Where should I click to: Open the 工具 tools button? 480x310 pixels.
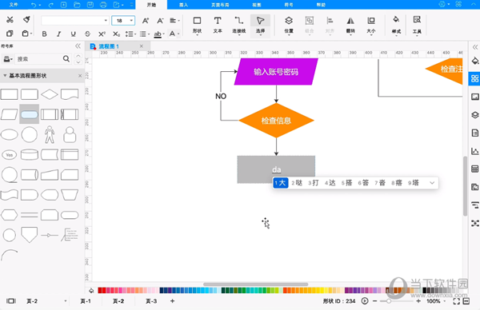(x=417, y=25)
